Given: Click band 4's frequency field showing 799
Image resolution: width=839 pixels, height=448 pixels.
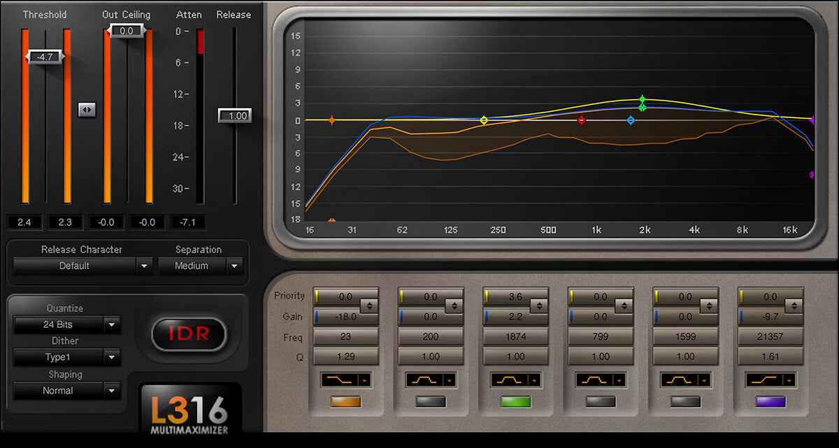Looking at the screenshot, I should pos(600,336).
